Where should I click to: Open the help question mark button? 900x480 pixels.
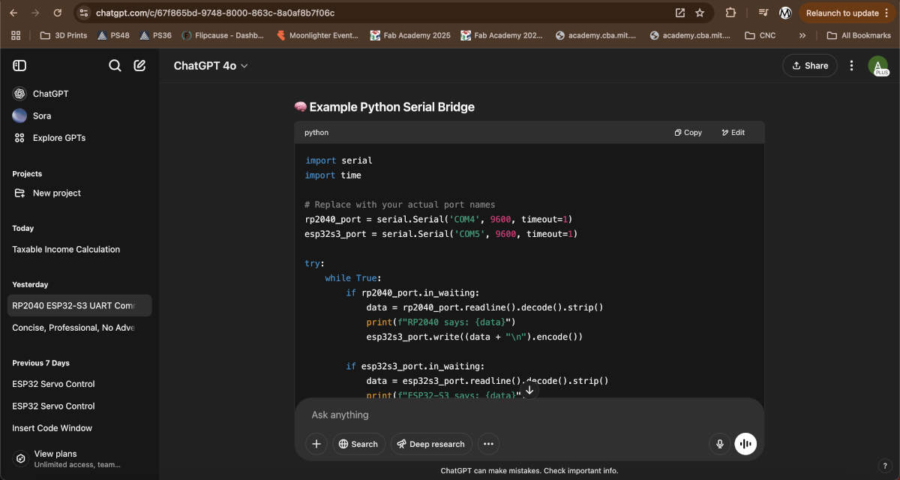tap(884, 466)
